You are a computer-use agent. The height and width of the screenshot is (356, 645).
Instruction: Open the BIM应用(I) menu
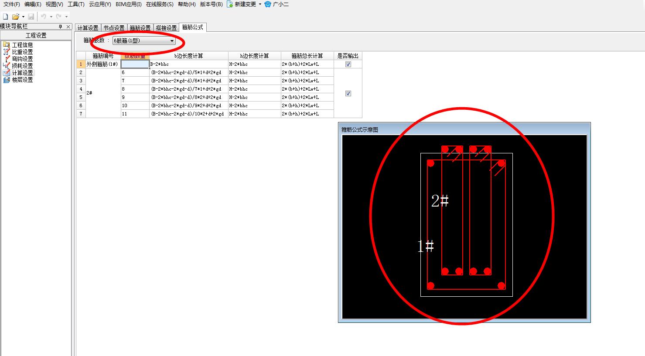(129, 4)
